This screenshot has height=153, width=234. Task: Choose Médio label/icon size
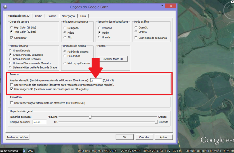[x=104, y=32]
